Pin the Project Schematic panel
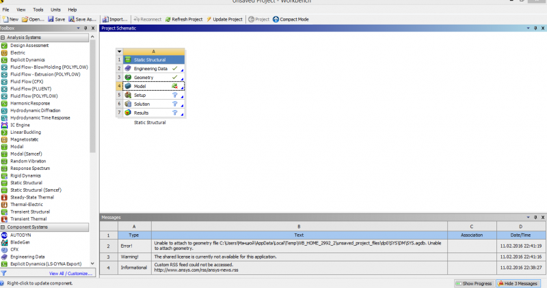 (535, 28)
